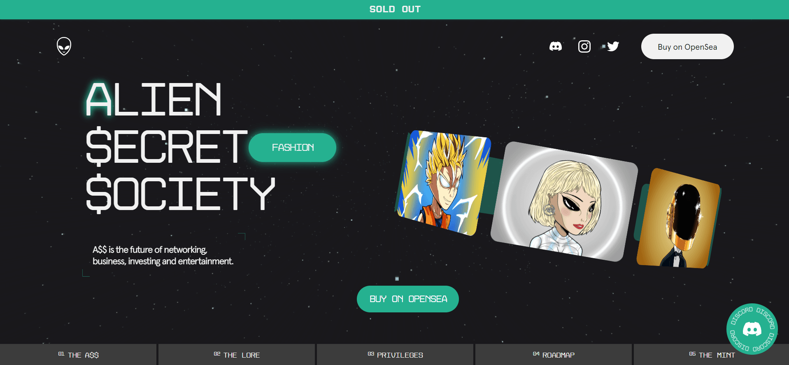The image size is (789, 365).
Task: Go to 02 THE LORE section
Action: click(x=237, y=355)
